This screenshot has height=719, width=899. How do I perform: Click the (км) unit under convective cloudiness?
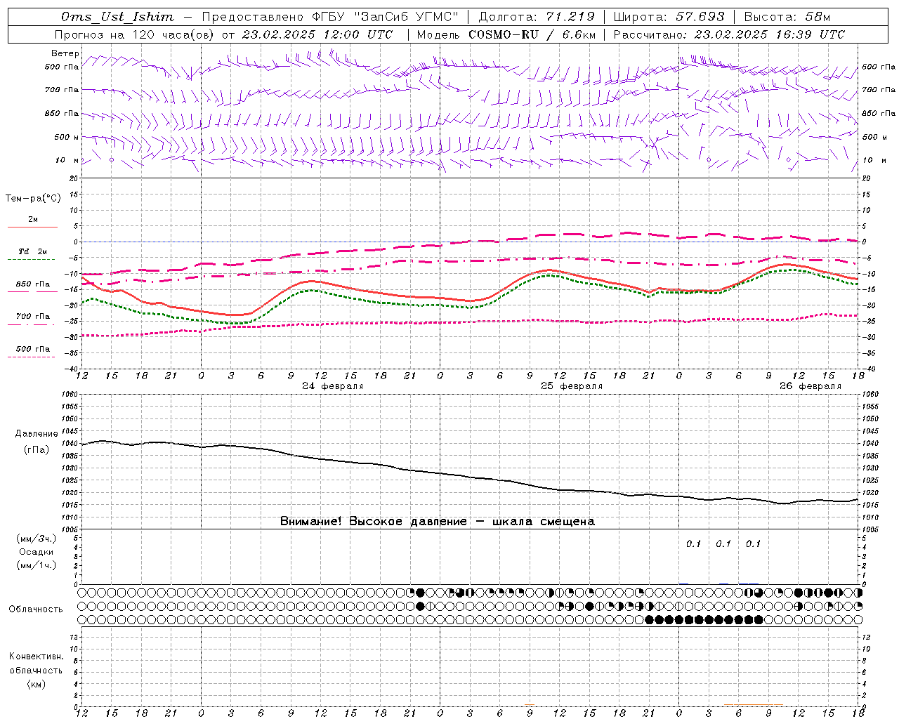pyautogui.click(x=37, y=684)
